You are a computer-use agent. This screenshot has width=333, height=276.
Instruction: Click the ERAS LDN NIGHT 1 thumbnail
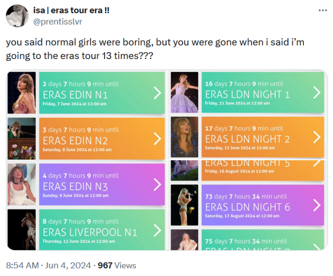(x=184, y=93)
